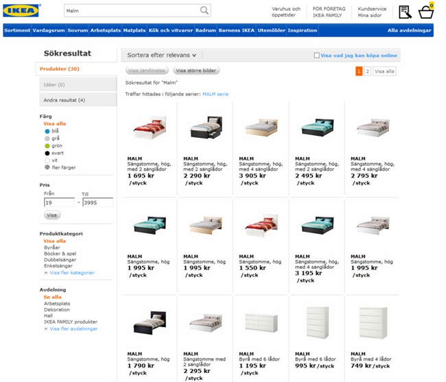This screenshot has width=446, height=382.
Task: Click the IKEA logo
Action: 21,11
